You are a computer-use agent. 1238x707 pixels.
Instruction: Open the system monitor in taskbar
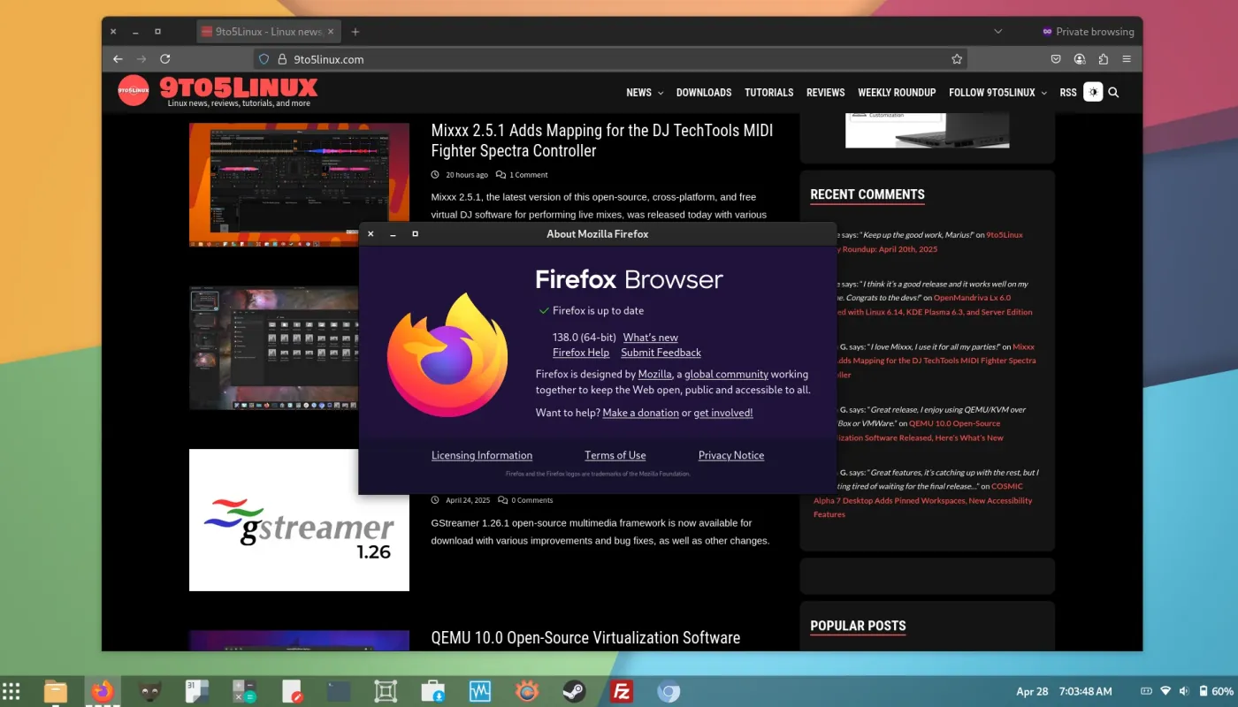[479, 691]
